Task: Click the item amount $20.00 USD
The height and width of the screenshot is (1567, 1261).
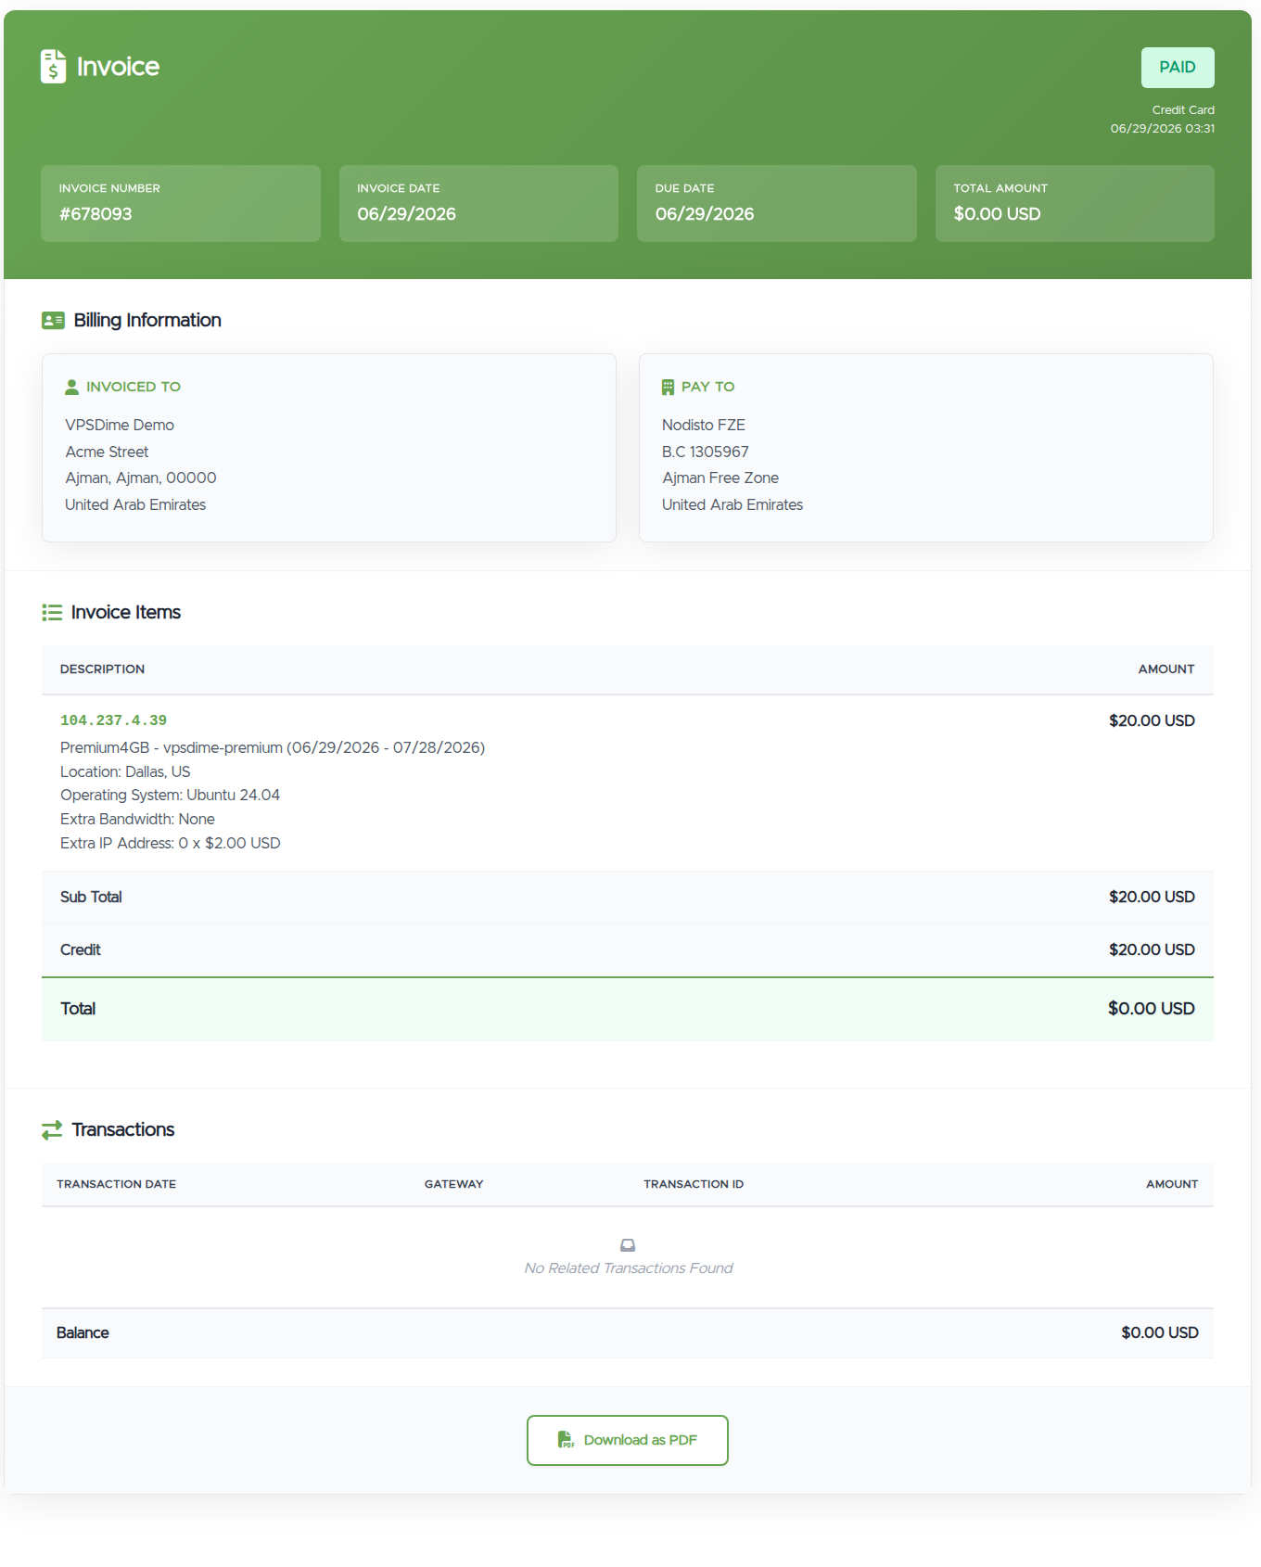Action: (1152, 720)
